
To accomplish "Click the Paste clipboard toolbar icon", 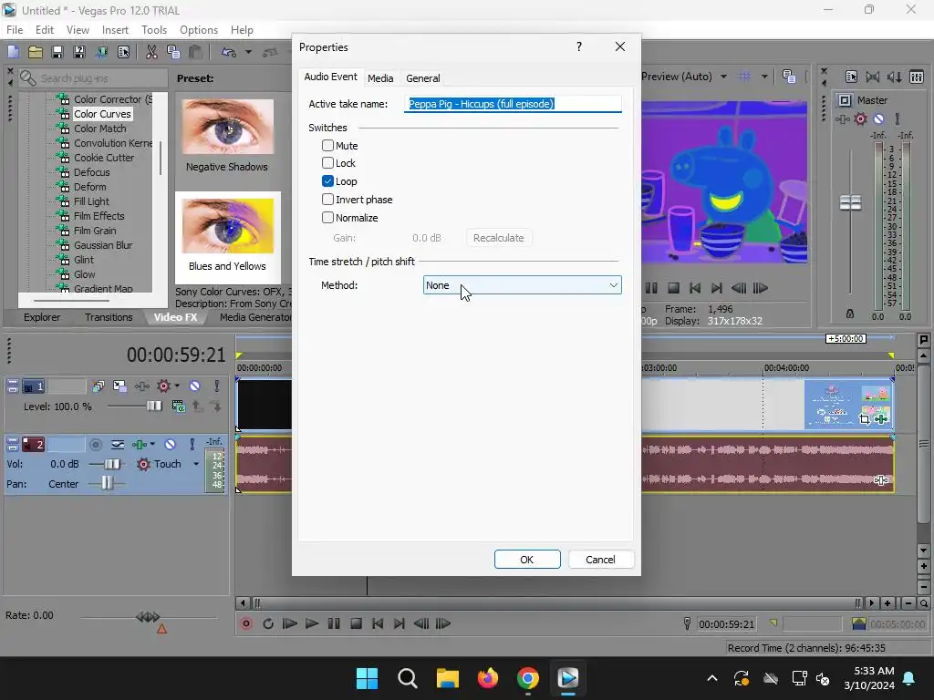I will (195, 52).
